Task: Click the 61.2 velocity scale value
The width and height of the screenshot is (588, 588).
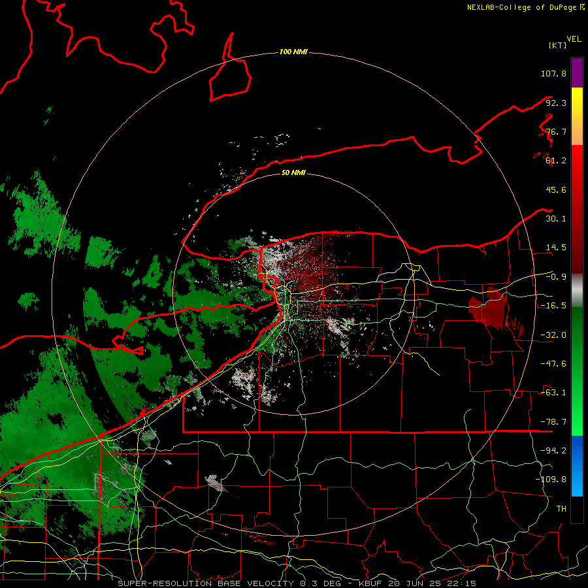Action: click(x=556, y=161)
